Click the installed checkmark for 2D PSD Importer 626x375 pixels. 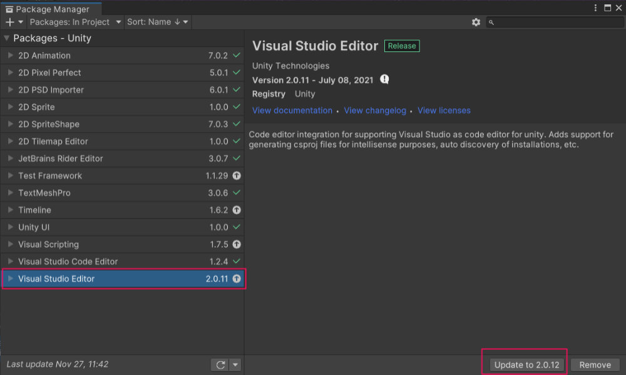(237, 90)
